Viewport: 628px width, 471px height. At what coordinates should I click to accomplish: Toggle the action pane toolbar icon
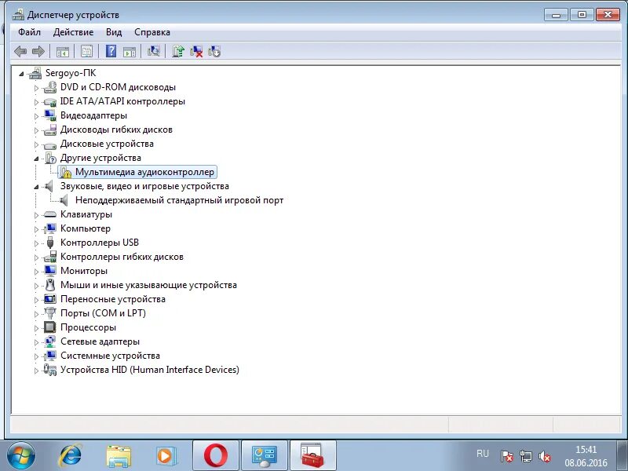coord(130,51)
